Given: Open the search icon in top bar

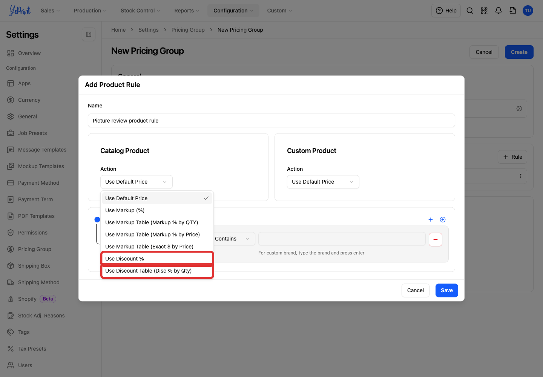Looking at the screenshot, I should pos(470,11).
